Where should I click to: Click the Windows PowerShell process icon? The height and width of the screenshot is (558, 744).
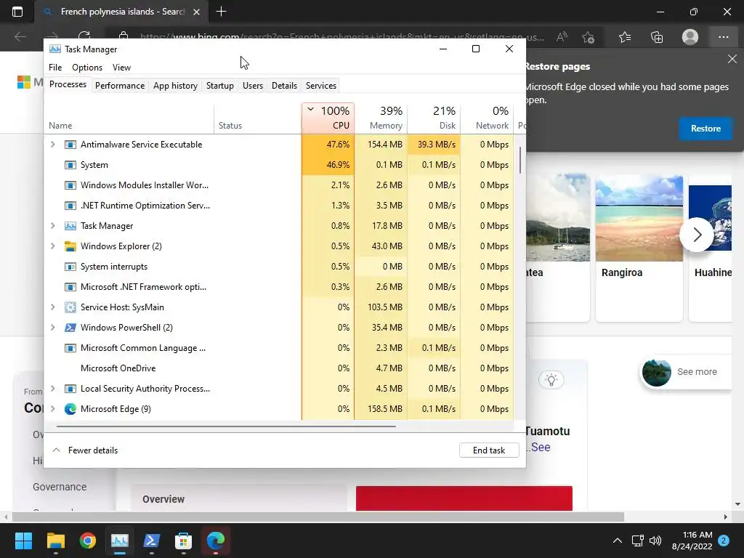[x=70, y=328]
